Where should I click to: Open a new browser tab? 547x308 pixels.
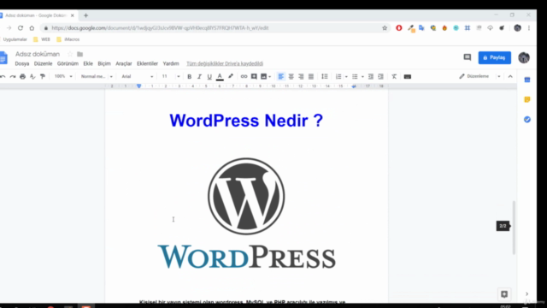[x=85, y=15]
